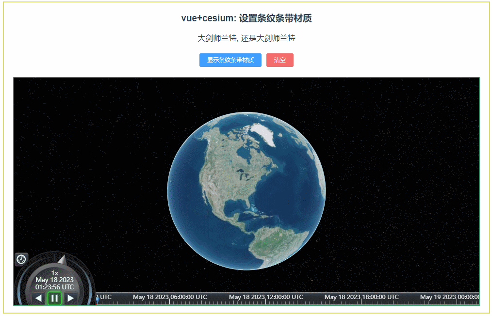Click the clock icon for real-time mode

point(21,259)
